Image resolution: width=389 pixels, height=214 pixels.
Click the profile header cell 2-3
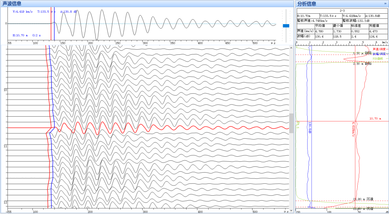point(342,11)
